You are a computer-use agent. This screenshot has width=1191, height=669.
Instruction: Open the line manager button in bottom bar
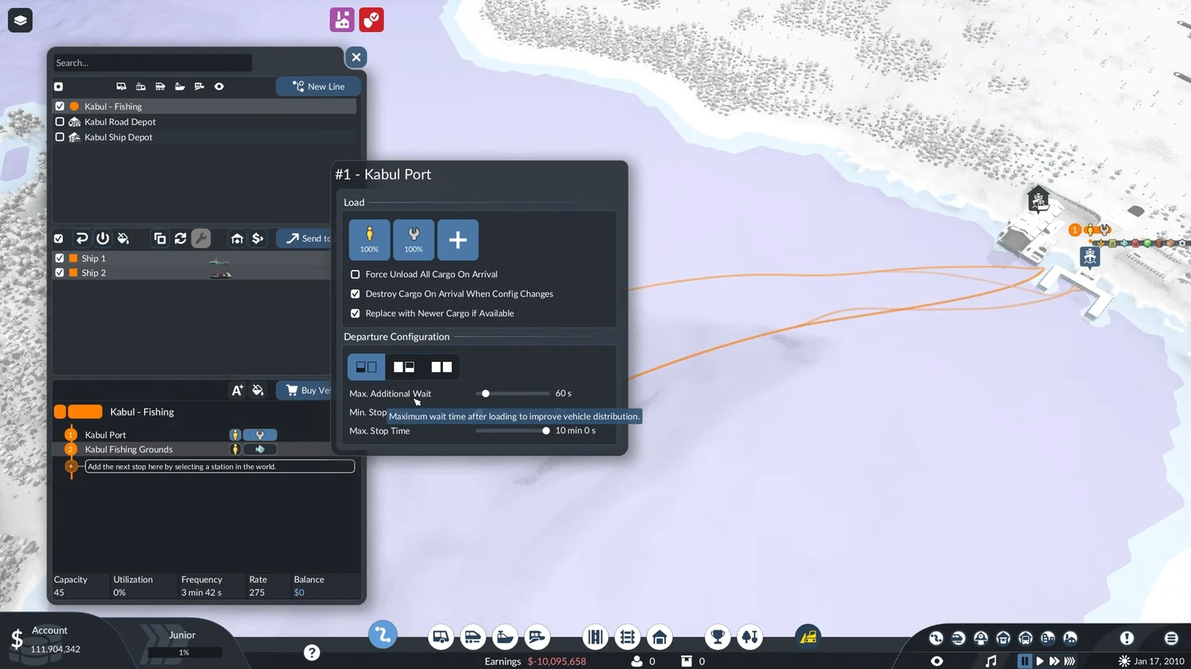(x=383, y=635)
